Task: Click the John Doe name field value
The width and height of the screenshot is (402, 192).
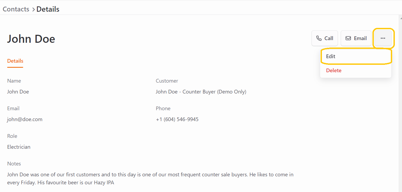Action: [x=18, y=92]
